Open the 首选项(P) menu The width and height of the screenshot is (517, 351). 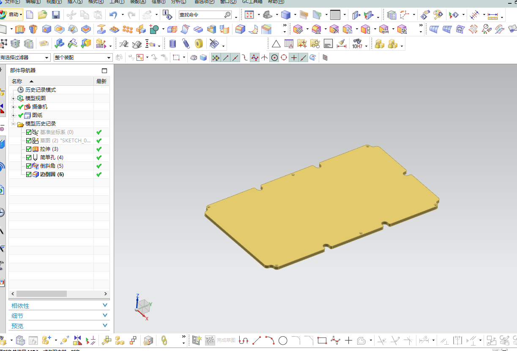click(204, 2)
